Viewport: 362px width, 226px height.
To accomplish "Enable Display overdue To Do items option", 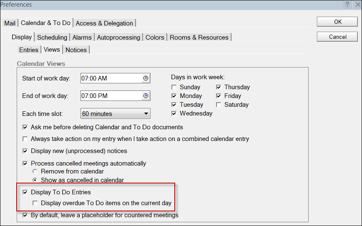I will [35, 203].
